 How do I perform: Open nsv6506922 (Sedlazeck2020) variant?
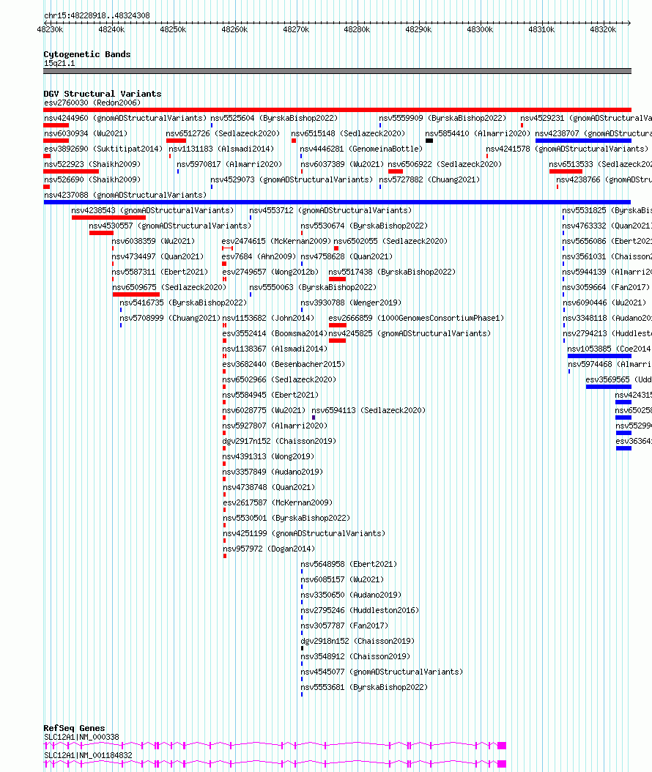(445, 164)
